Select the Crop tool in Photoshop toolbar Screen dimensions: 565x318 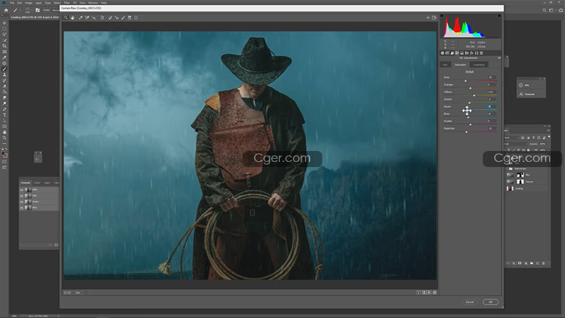(4, 46)
